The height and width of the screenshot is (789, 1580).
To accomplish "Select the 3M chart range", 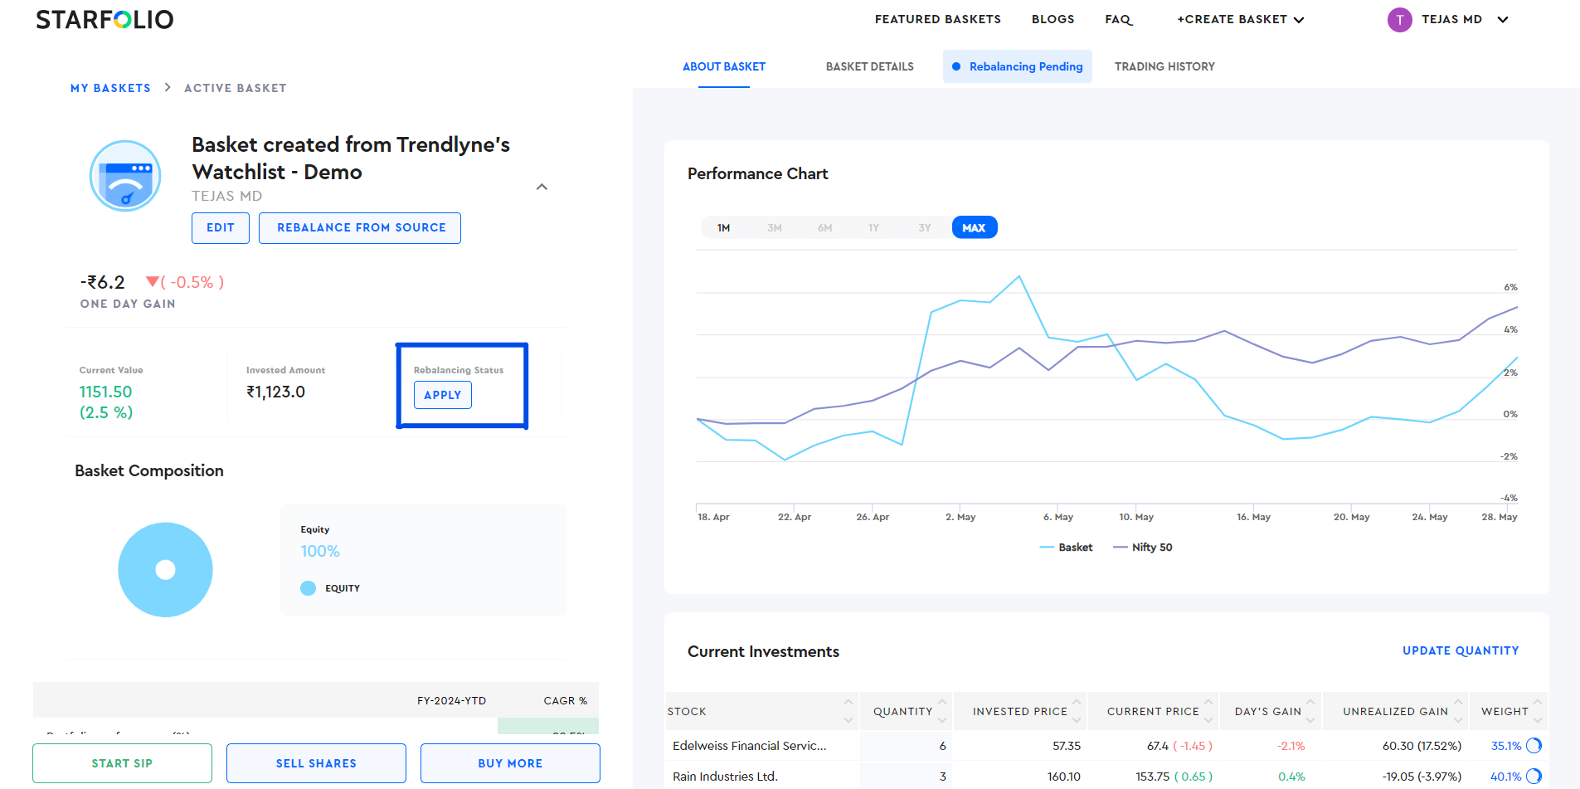I will click(x=774, y=227).
